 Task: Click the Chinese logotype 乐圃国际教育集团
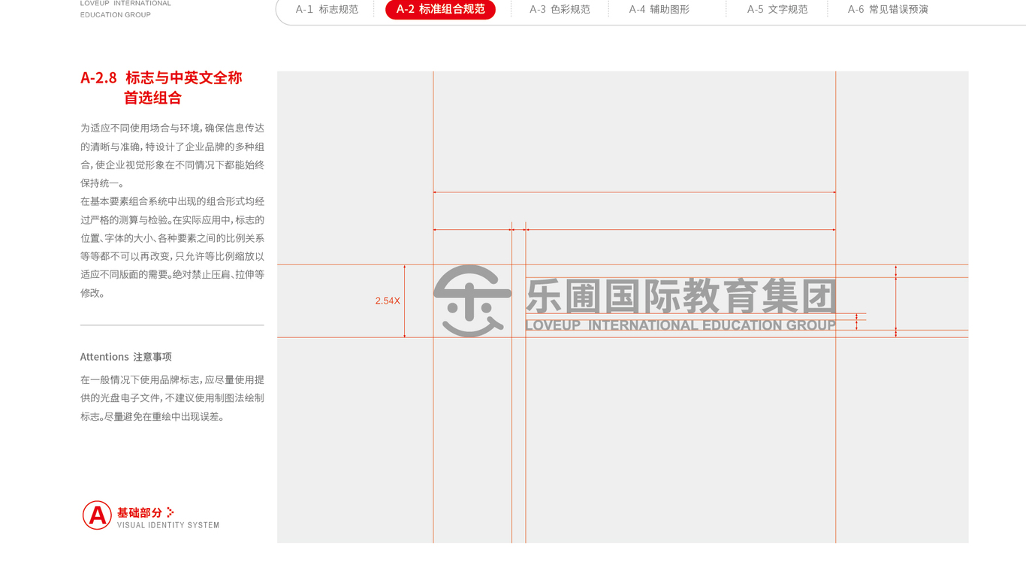coord(680,296)
